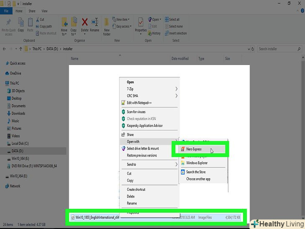Click the Up one level arrow

click(21, 49)
